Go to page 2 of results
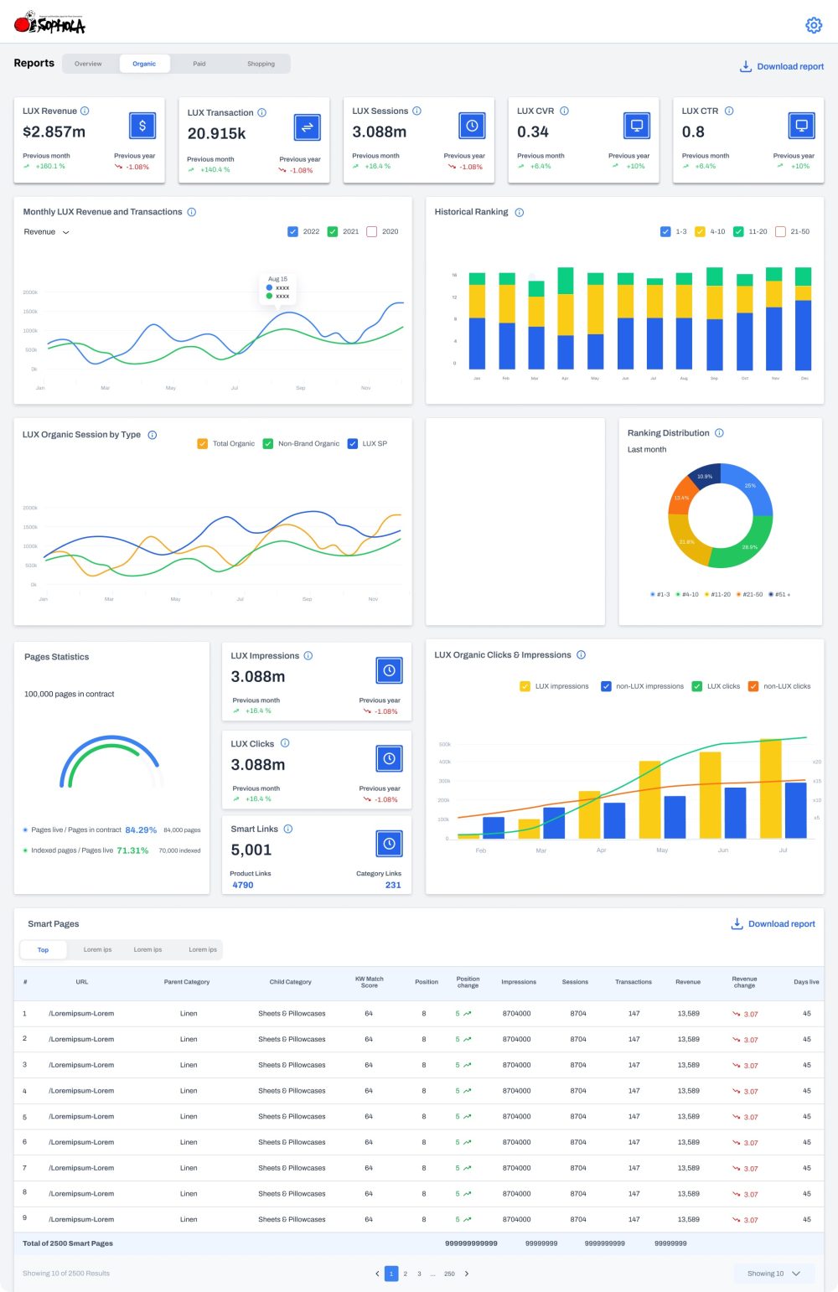The width and height of the screenshot is (838, 1292). click(406, 1274)
